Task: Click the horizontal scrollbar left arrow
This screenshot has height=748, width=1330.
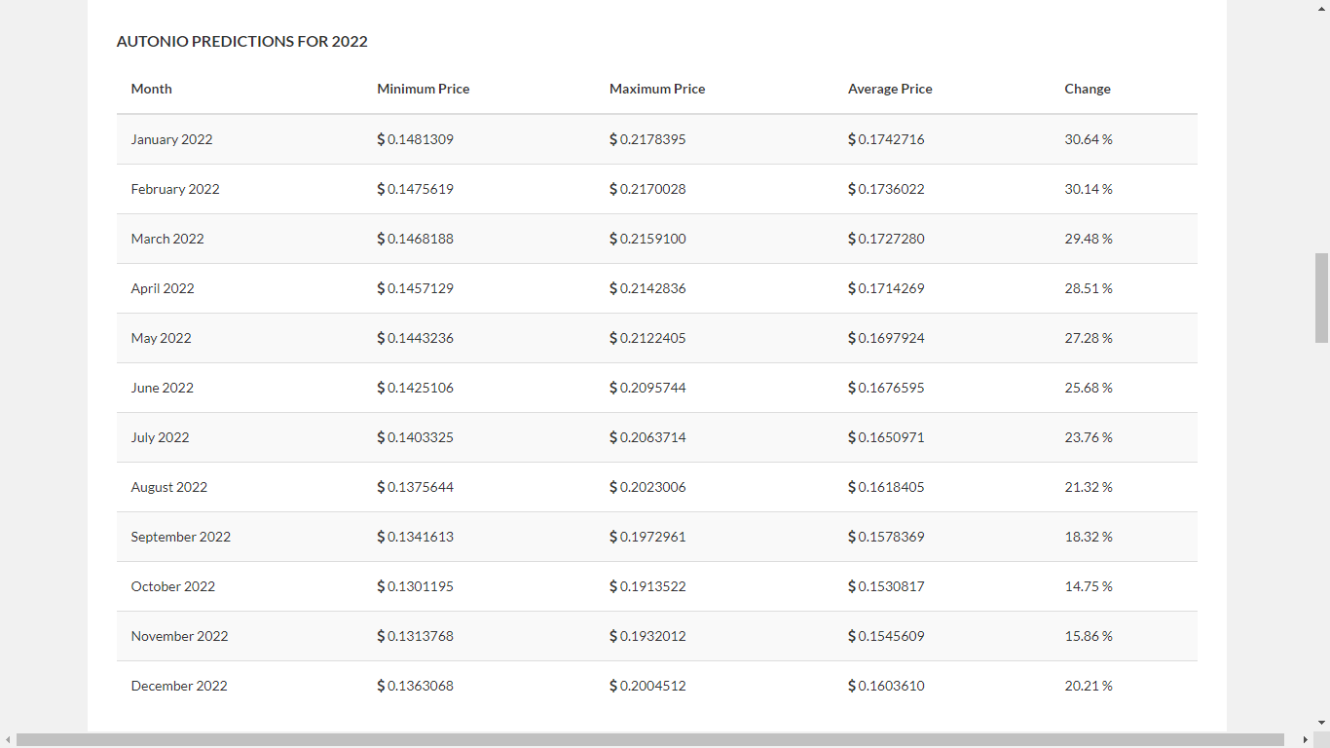Action: coord(8,740)
